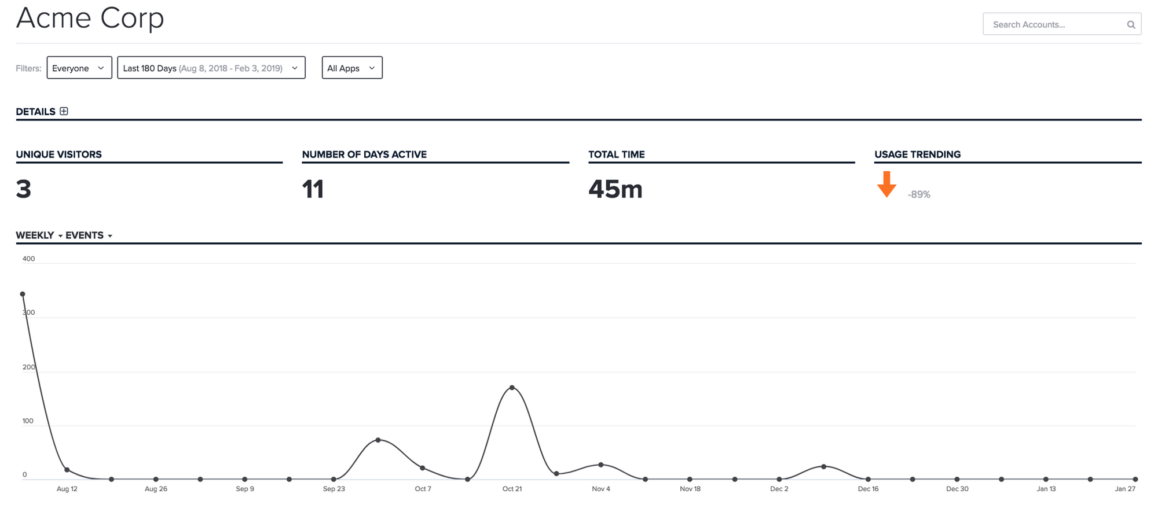This screenshot has height=523, width=1158.
Task: Open the All Apps dropdown
Action: coord(352,68)
